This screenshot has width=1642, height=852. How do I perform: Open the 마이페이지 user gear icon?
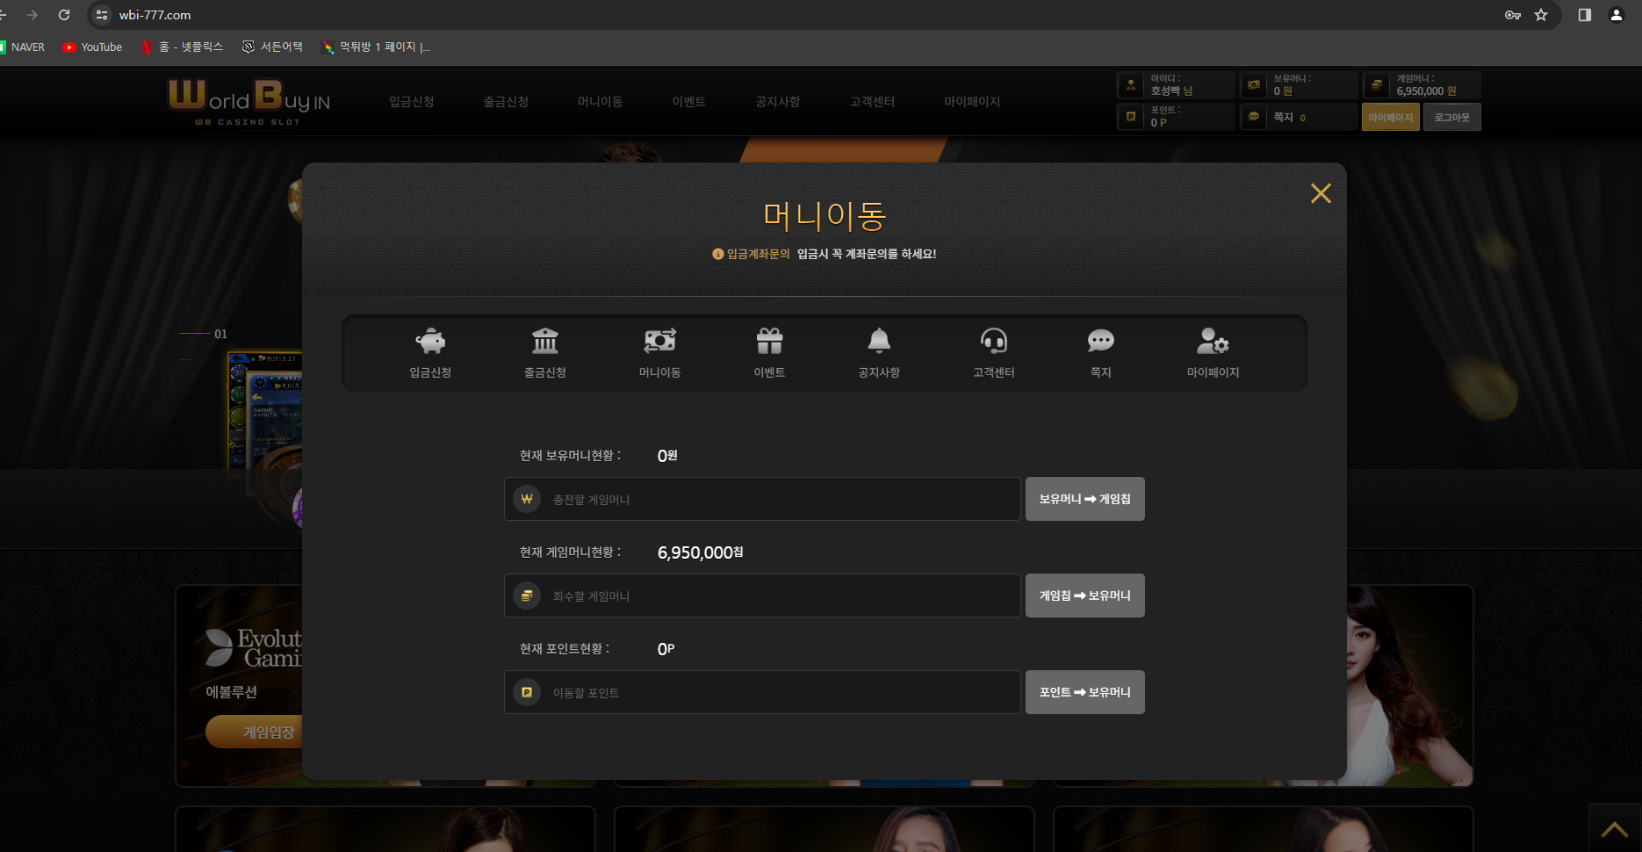1213,342
